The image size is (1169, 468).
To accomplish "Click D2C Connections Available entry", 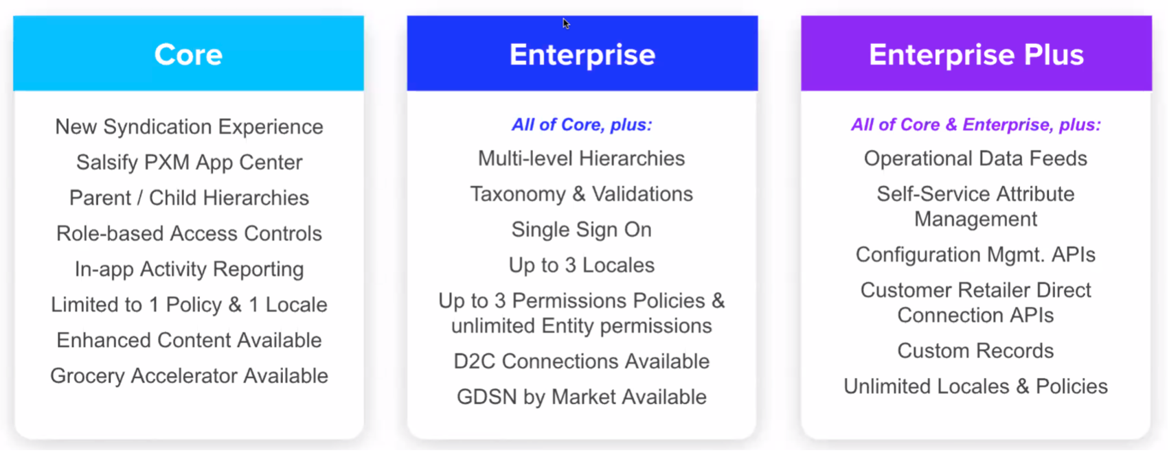I will [x=582, y=362].
